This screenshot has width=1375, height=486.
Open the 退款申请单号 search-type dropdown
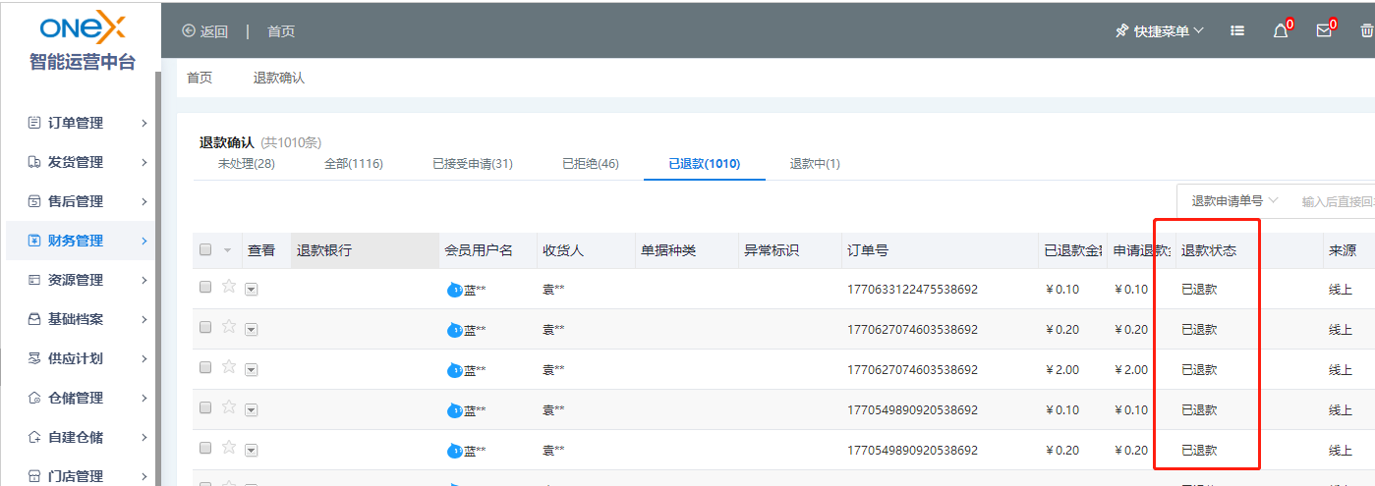pos(1234,201)
